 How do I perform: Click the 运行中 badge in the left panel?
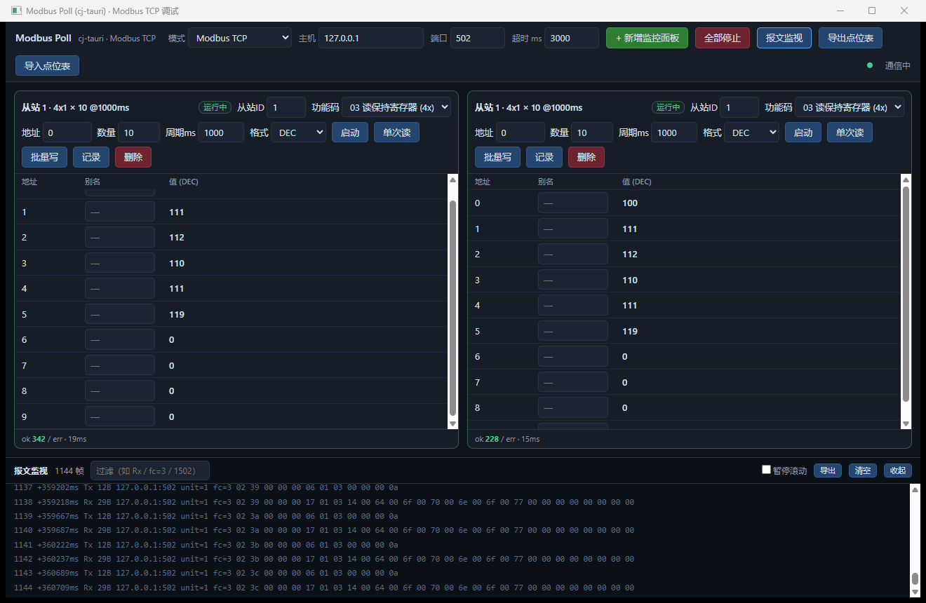pyautogui.click(x=215, y=107)
